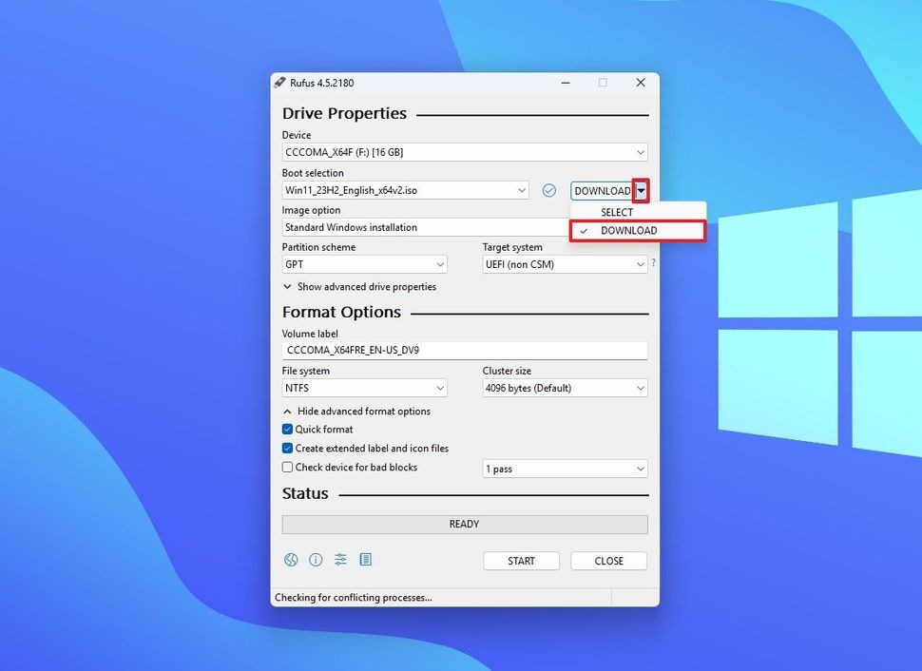Open the bad blocks pass count dropdown
This screenshot has width=922, height=671.
(565, 469)
